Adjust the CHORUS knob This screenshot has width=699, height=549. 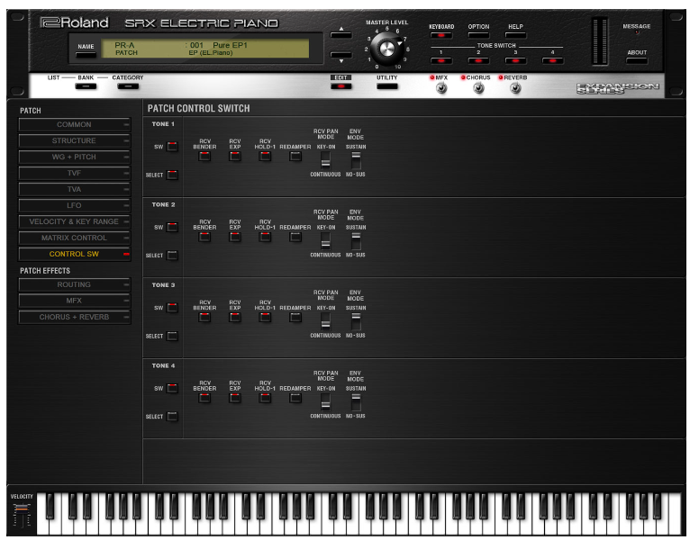point(478,88)
